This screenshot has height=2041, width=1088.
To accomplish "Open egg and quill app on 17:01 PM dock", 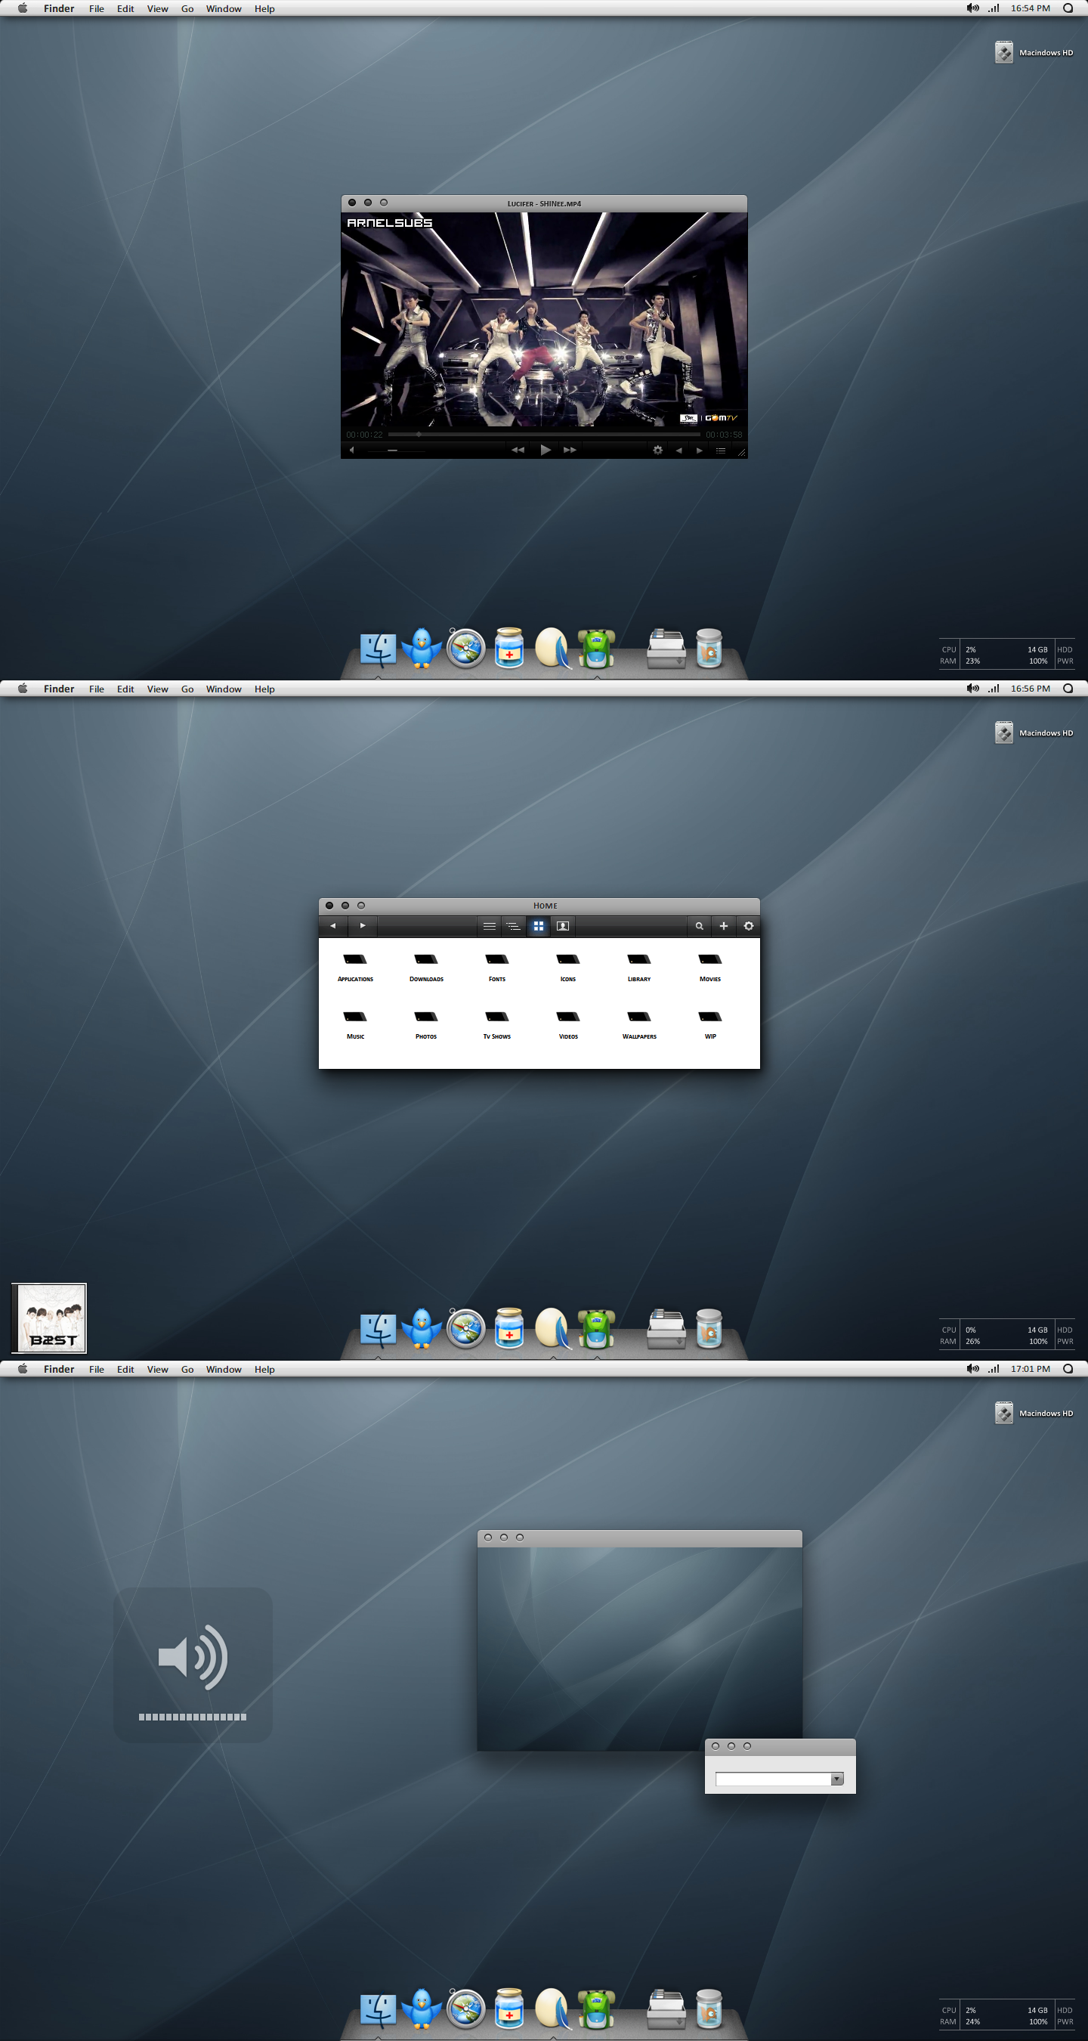I will [x=553, y=2009].
